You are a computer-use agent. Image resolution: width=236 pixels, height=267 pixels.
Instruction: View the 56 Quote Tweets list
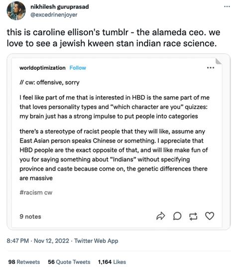[x=69, y=262]
